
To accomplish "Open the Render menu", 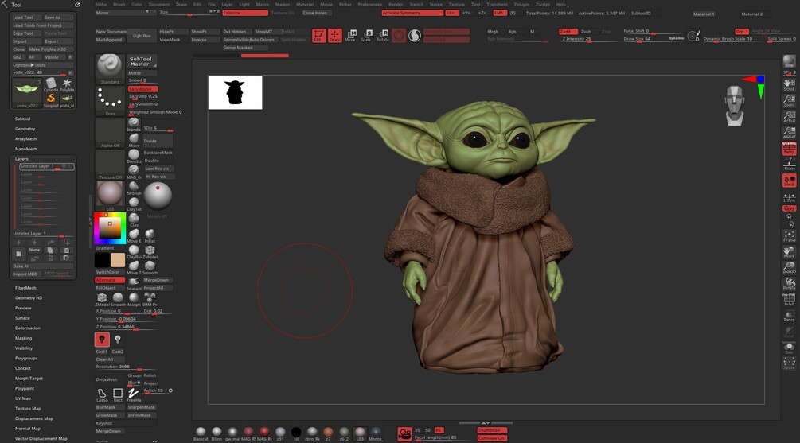I will click(x=396, y=4).
